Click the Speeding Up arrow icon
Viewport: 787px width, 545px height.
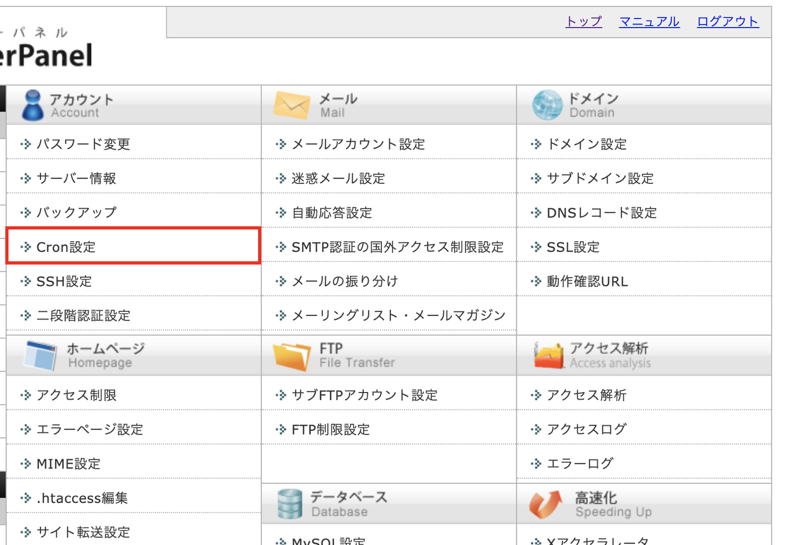545,504
